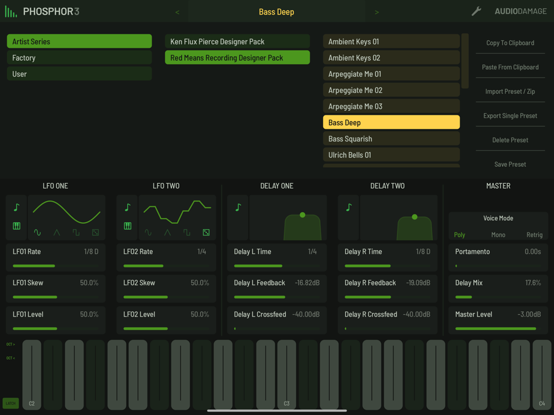Image resolution: width=554 pixels, height=415 pixels.
Task: Click the Phosphor logo icon top-left
Action: (x=10, y=10)
